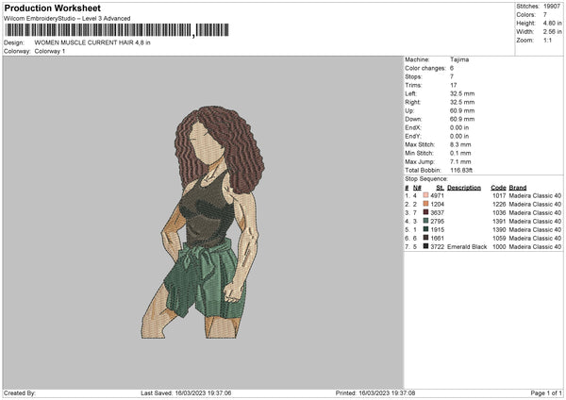Click the stitch count 1661 in stop 6
Image resolution: width=566 pixels, height=400 pixels.
(x=437, y=239)
